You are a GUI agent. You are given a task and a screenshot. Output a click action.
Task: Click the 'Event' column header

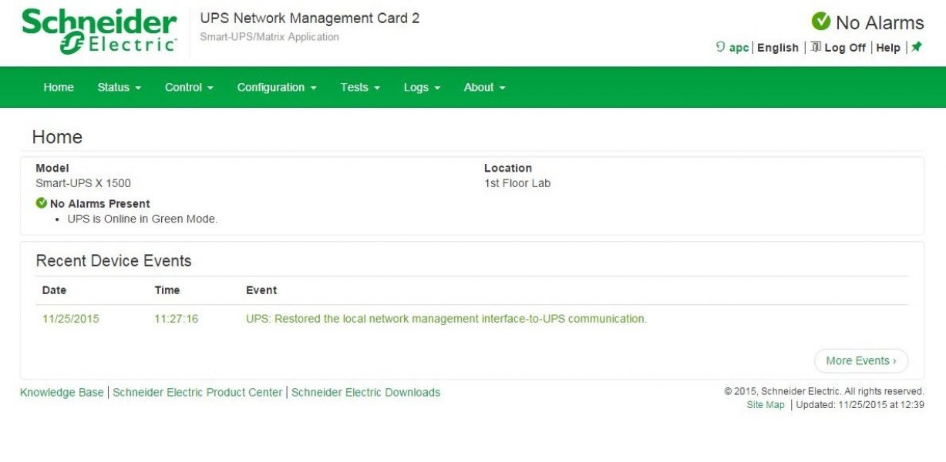tap(261, 290)
